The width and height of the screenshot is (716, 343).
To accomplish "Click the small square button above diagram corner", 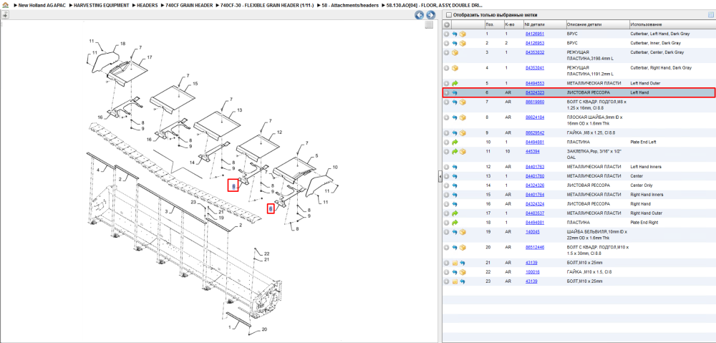I will click(429, 25).
